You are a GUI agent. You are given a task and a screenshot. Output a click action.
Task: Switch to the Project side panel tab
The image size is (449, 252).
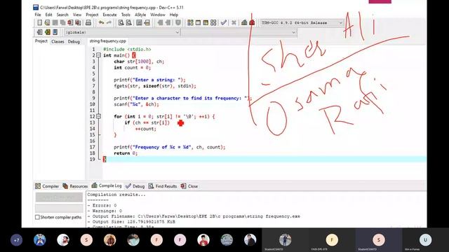point(41,41)
